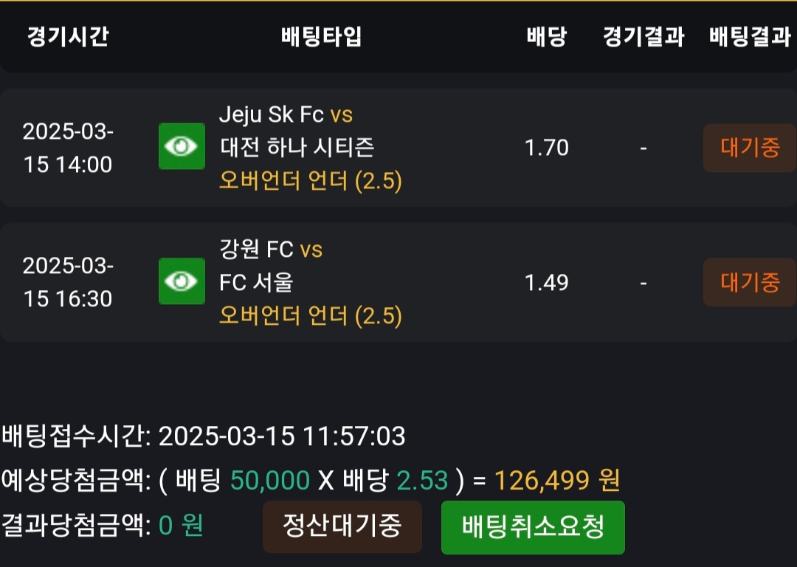Screen dimensions: 797x567
Task: Click 대기중 badge for 강원 FC match
Action: (749, 282)
